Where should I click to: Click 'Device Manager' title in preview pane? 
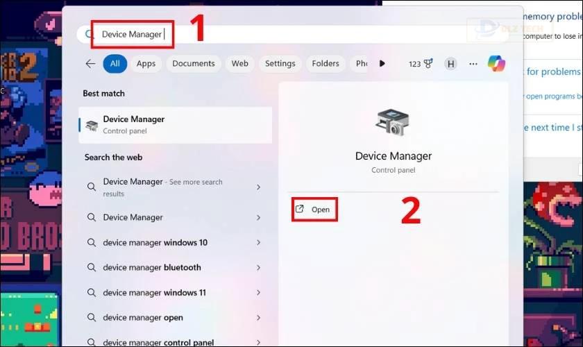point(394,156)
